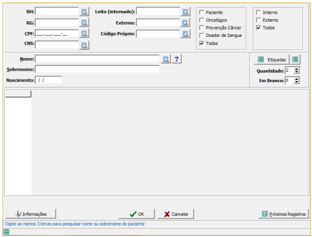Focus the RG input field
Image resolution: width=312 pixels, height=237 pixels.
[x=57, y=22]
